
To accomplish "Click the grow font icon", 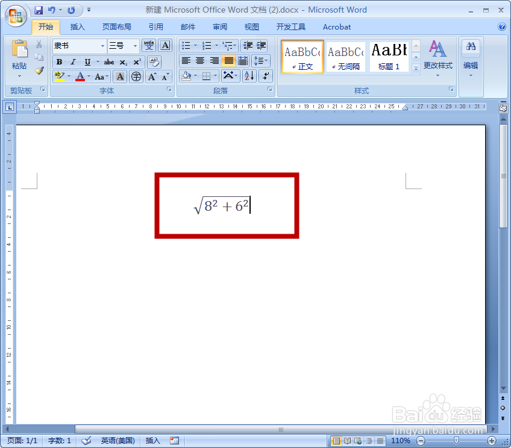I will click(152, 76).
